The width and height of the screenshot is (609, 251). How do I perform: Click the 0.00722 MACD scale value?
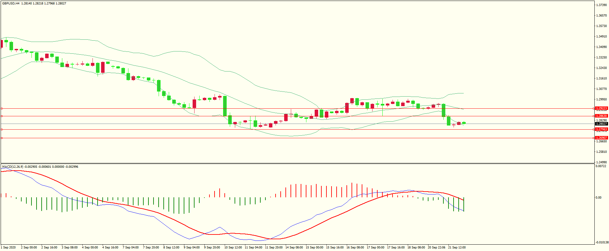(601, 166)
